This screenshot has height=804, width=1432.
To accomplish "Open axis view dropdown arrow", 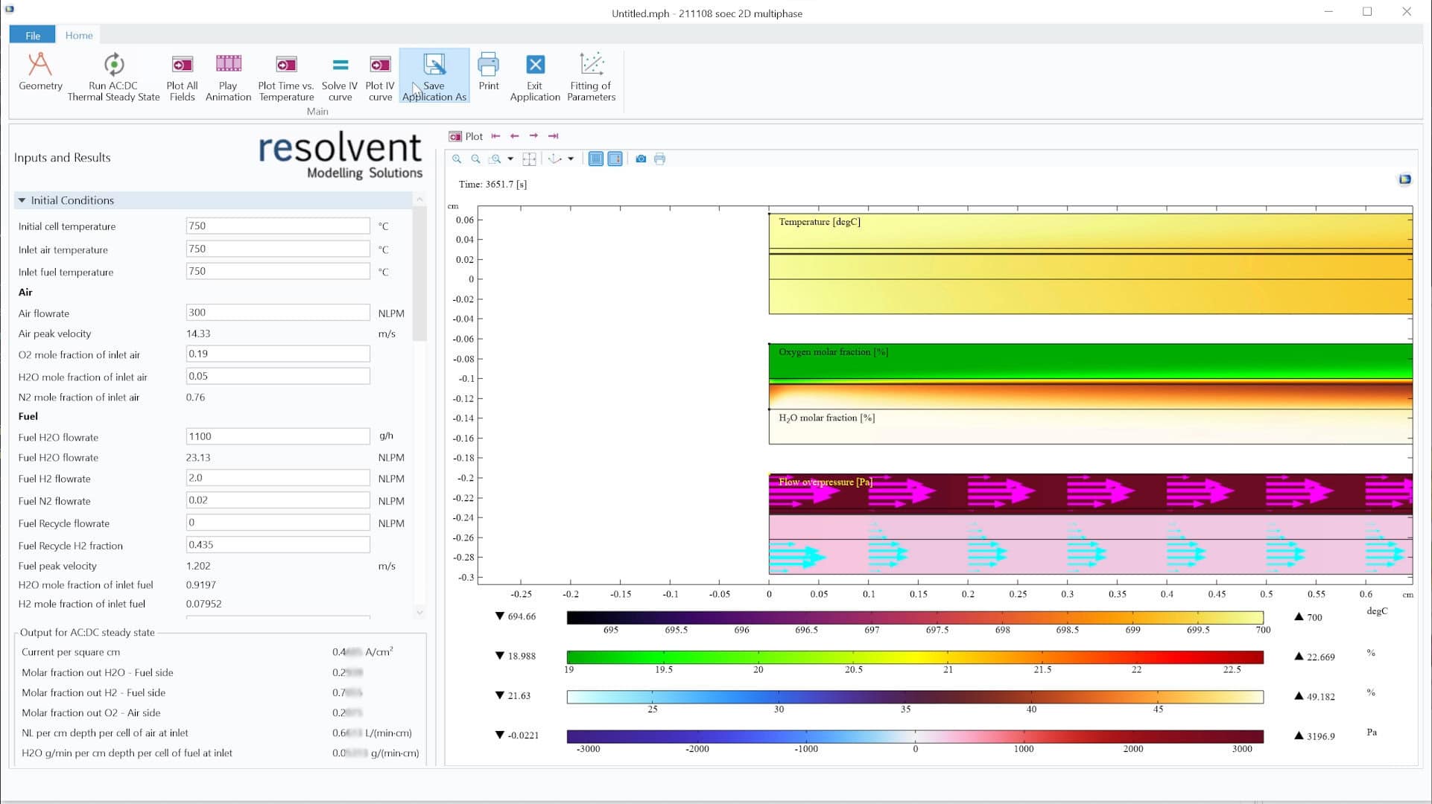I will [571, 159].
